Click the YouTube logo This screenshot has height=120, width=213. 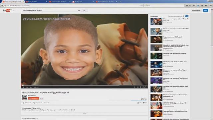point(7,10)
